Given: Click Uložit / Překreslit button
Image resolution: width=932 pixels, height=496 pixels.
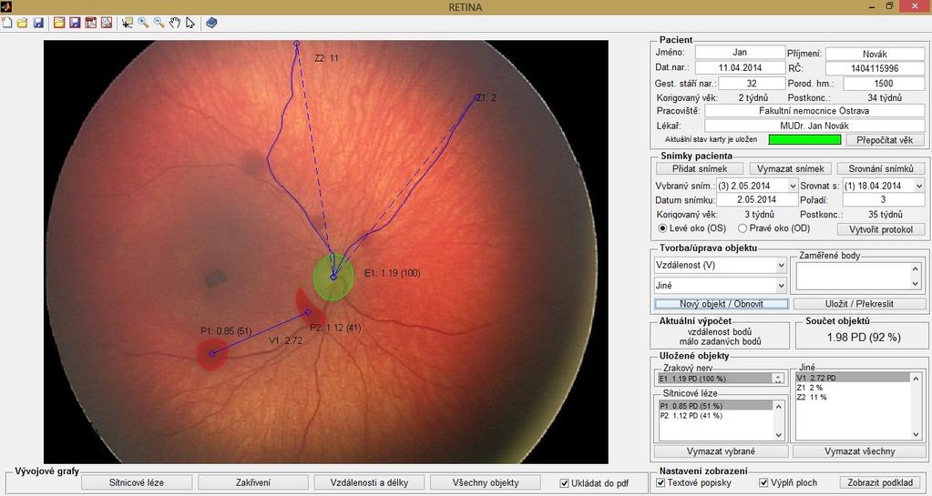Looking at the screenshot, I should tap(859, 304).
